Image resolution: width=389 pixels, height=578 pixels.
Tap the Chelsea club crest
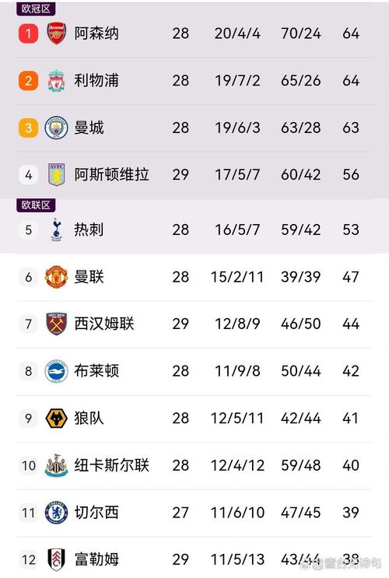[x=57, y=513]
